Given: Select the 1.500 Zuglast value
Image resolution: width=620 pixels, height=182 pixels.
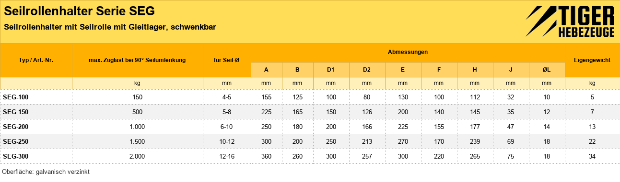Looking at the screenshot, I should click(x=138, y=141).
